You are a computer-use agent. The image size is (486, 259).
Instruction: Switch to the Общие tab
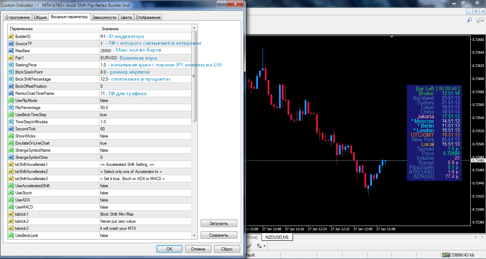pyautogui.click(x=40, y=17)
